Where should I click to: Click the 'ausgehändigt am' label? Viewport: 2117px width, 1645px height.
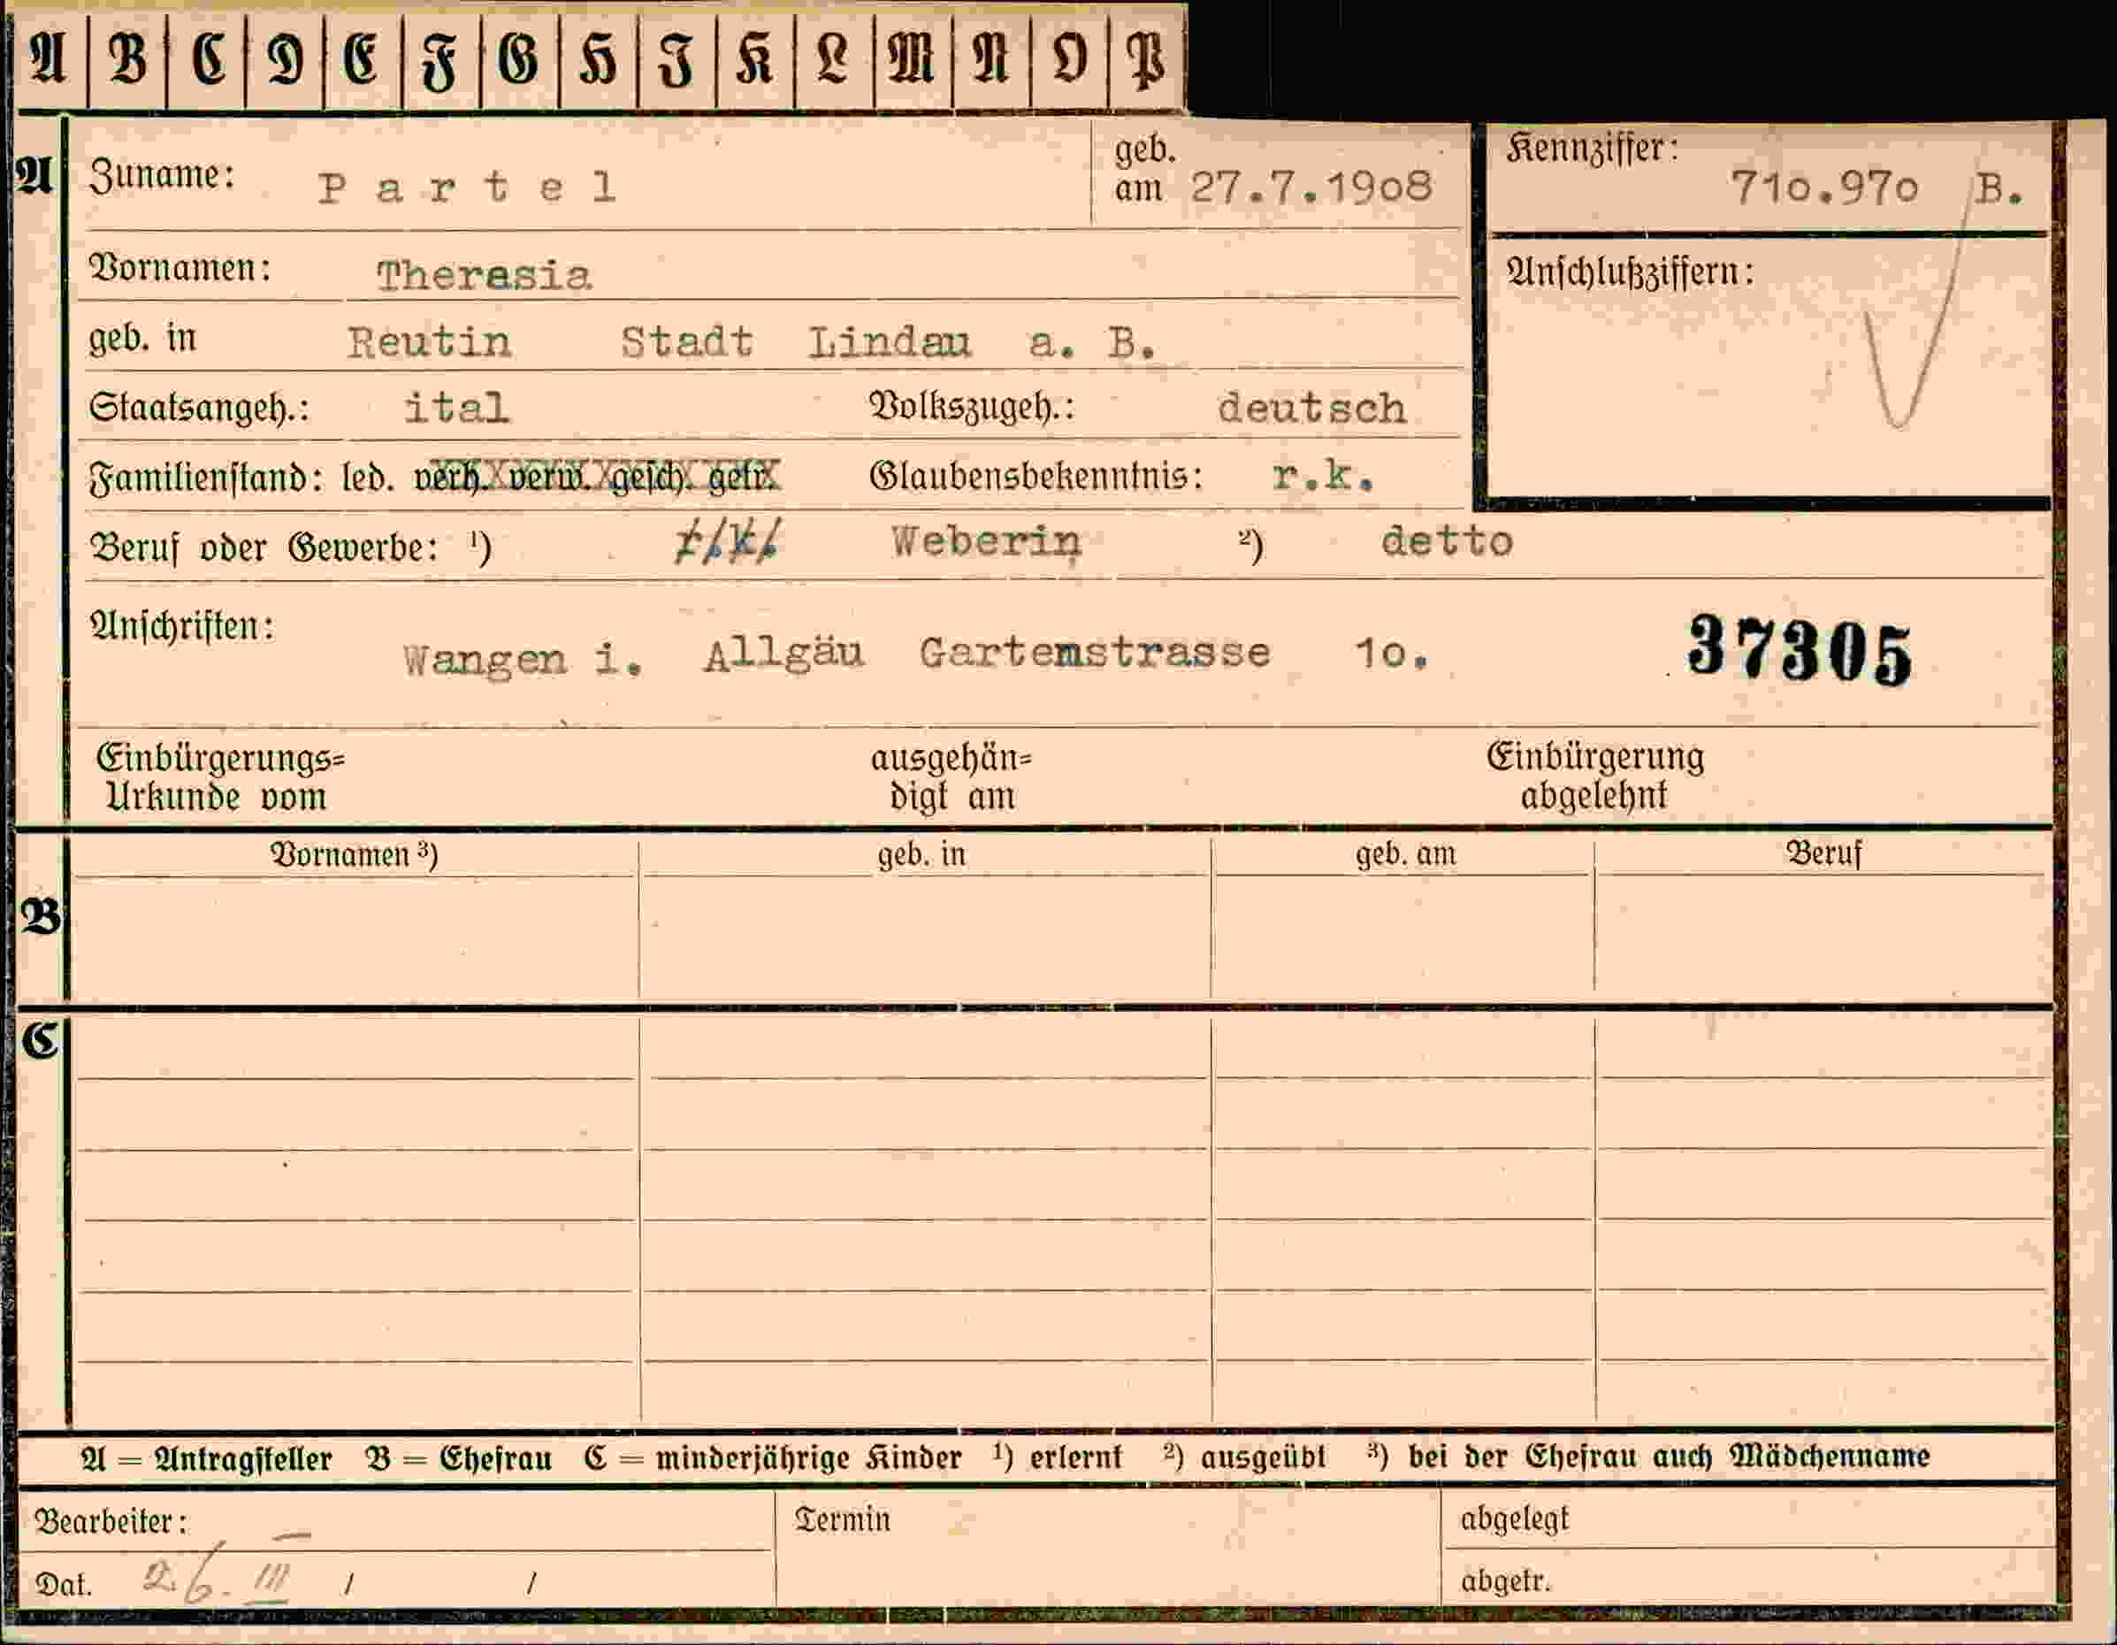coord(951,777)
